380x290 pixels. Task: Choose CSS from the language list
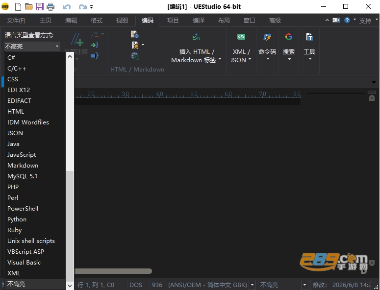click(35, 79)
